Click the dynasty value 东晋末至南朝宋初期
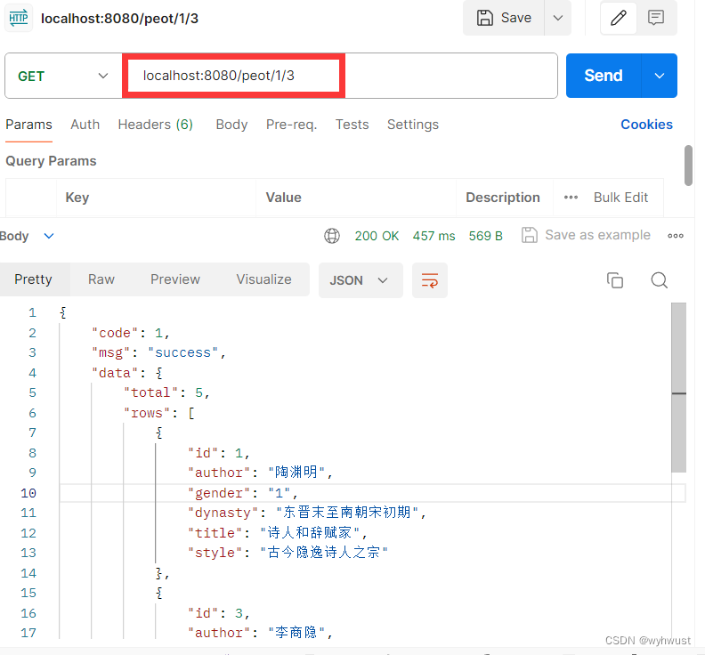The width and height of the screenshot is (705, 655). [347, 512]
